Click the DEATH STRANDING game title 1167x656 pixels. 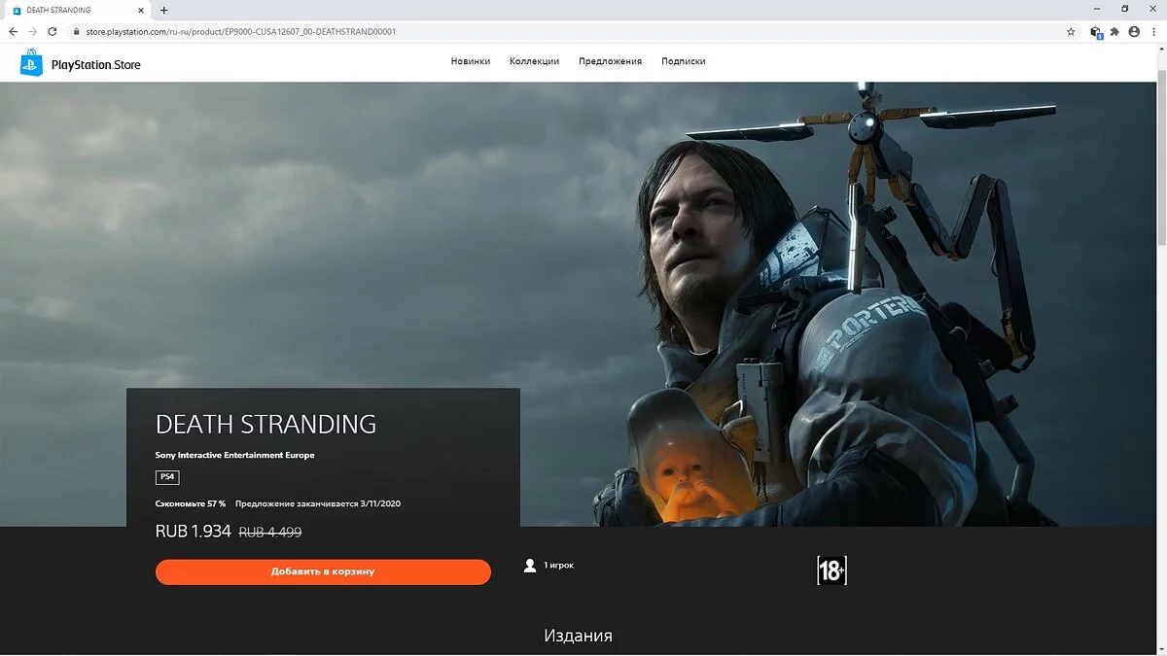[265, 424]
